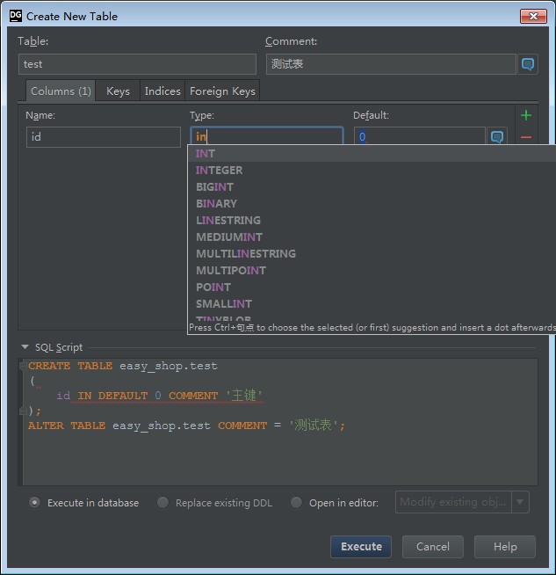The height and width of the screenshot is (575, 556).
Task: Click the Cancel button
Action: [432, 546]
